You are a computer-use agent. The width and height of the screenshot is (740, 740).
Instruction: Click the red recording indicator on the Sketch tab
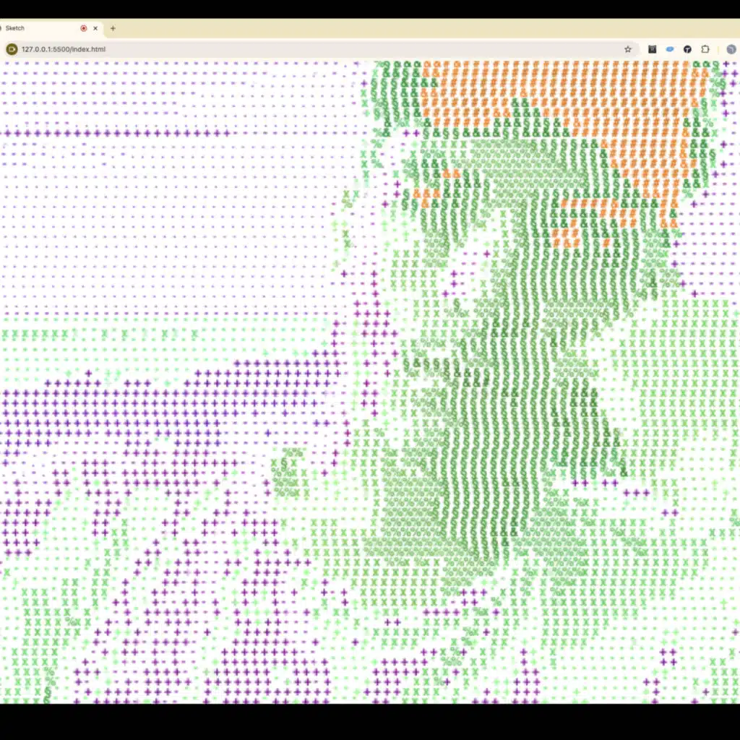84,28
